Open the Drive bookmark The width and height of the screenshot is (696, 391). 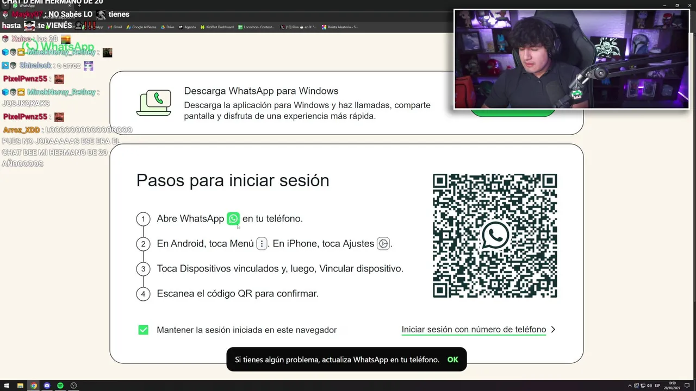pos(168,27)
